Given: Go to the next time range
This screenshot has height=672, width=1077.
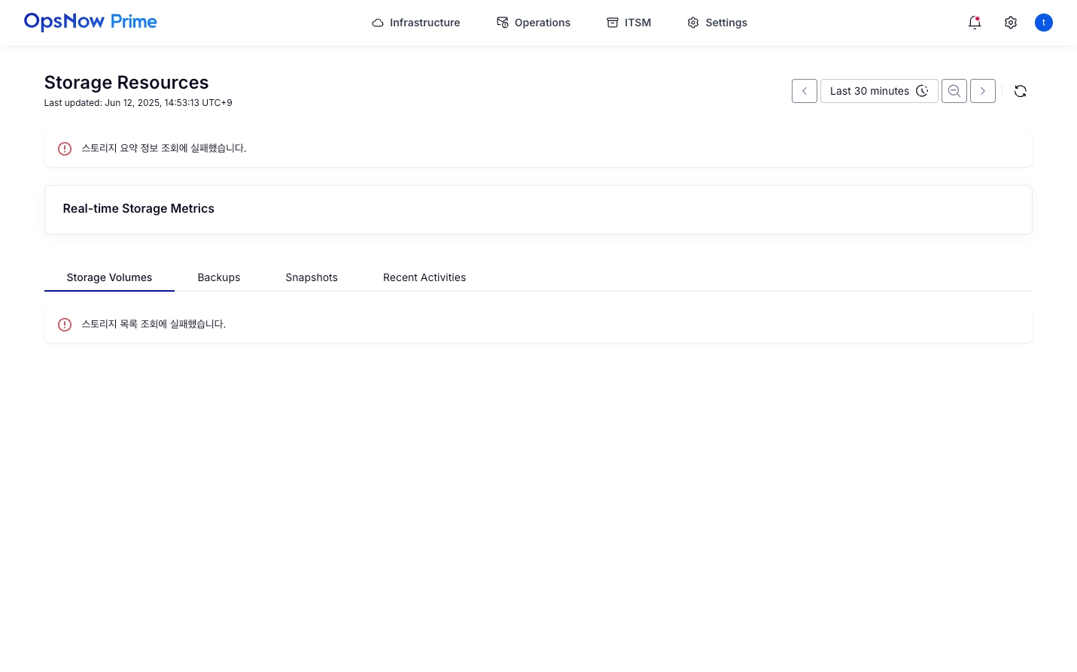Looking at the screenshot, I should 983,91.
